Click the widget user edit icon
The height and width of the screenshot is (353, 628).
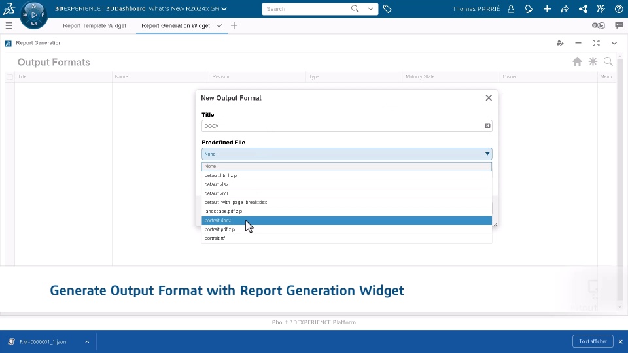pyautogui.click(x=560, y=43)
